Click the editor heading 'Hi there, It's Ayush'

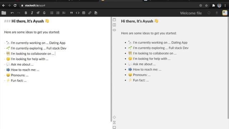(28, 21)
